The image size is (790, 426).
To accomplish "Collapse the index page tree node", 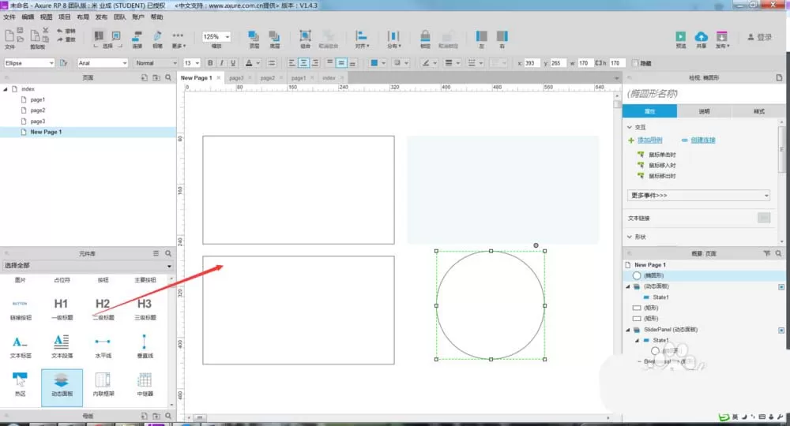I will [6, 89].
